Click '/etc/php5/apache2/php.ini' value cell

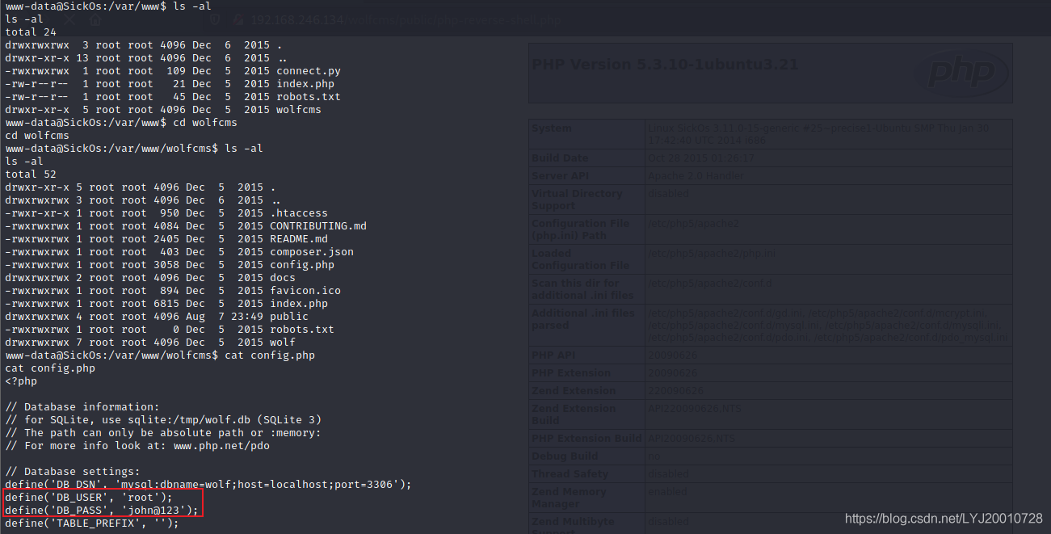click(712, 254)
